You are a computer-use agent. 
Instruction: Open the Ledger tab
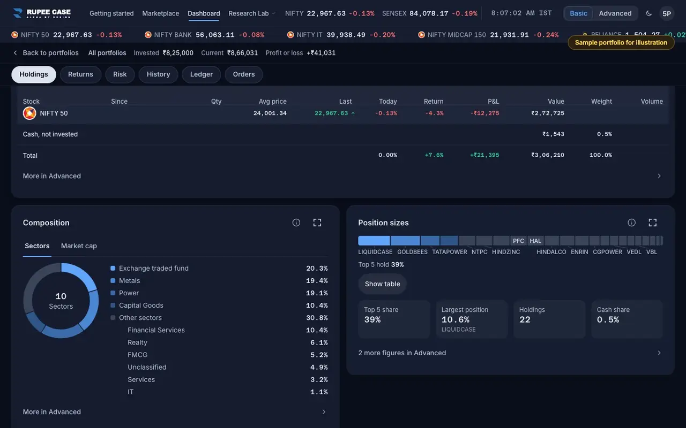(202, 74)
